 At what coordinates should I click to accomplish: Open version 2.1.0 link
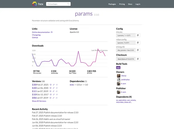34,94
